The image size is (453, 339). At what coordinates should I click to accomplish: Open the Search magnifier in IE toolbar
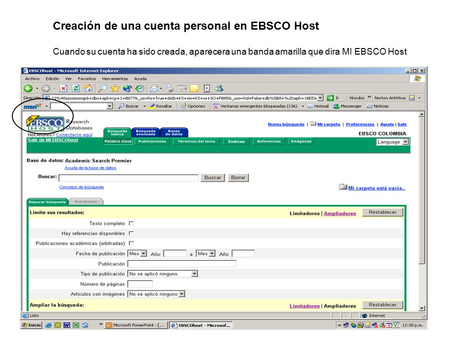tap(102, 89)
